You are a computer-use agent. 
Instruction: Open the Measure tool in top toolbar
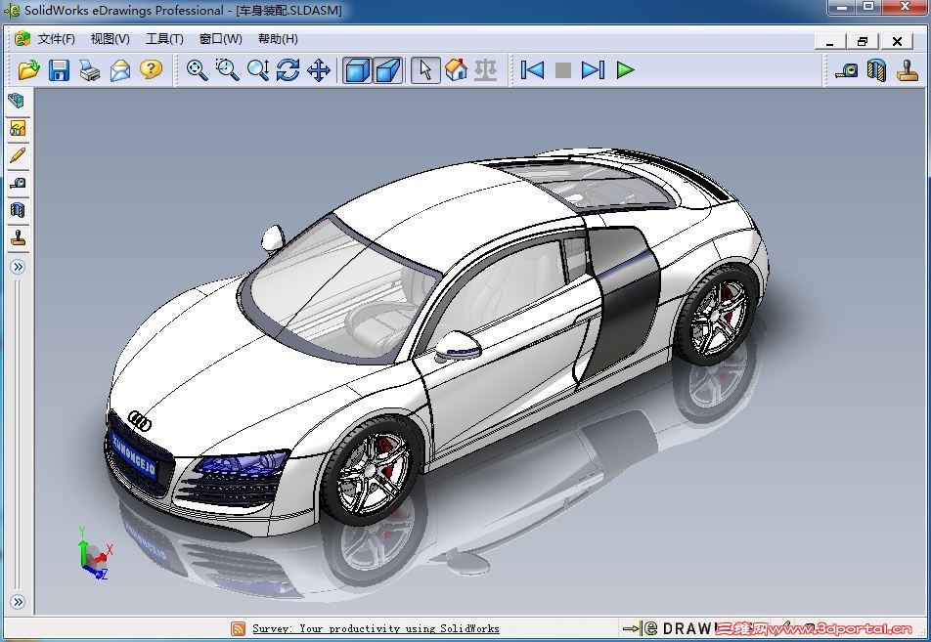pyautogui.click(x=846, y=70)
